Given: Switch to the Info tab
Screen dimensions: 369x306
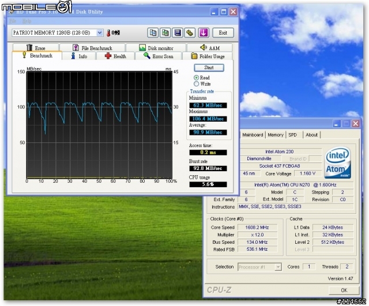Looking at the screenshot, I should [79, 56].
